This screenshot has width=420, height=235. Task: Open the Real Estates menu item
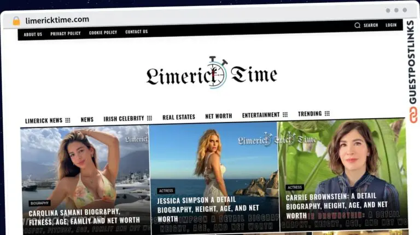(x=179, y=117)
